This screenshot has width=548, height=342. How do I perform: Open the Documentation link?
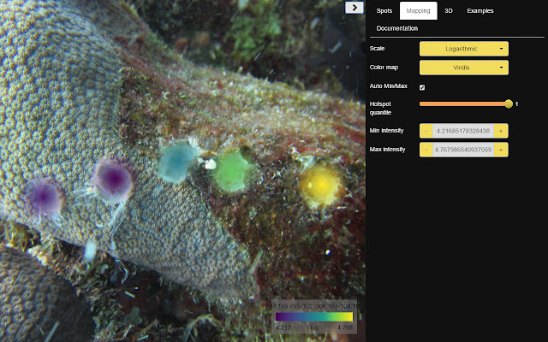(x=397, y=28)
